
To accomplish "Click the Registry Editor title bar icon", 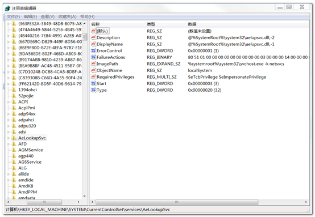I will click(x=7, y=8).
